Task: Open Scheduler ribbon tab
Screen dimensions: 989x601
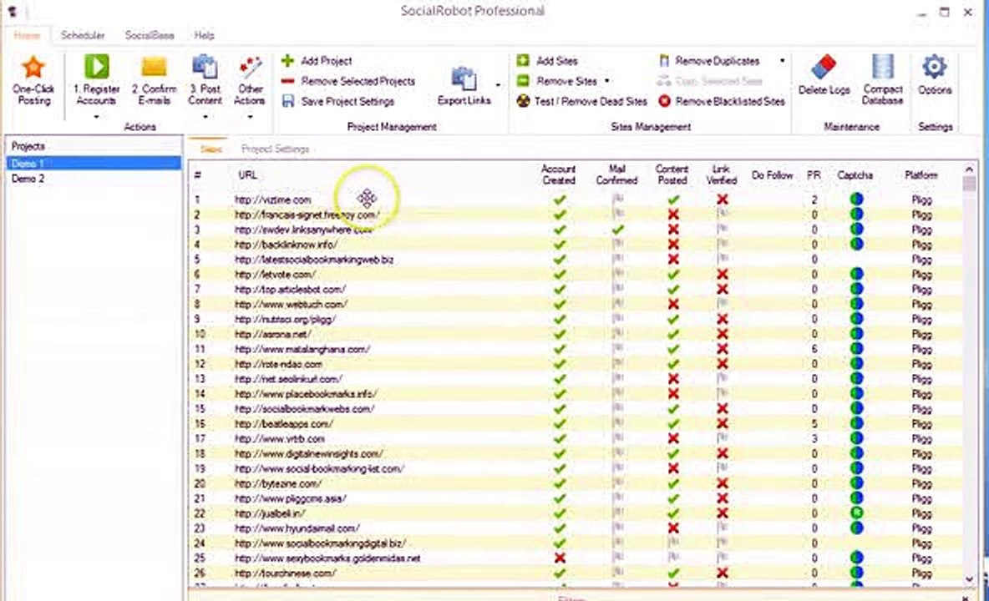Action: coord(83,35)
